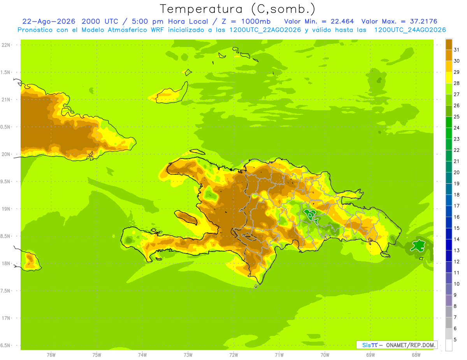Viewport: 467px width, 360px height.
Task: Click the pressure level "Z = 1000mb"
Action: (245, 21)
